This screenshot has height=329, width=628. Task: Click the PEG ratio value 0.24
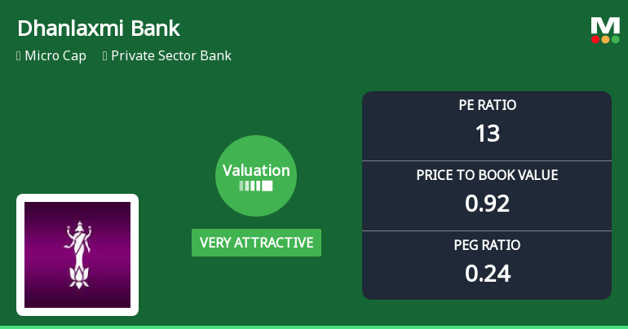488,274
